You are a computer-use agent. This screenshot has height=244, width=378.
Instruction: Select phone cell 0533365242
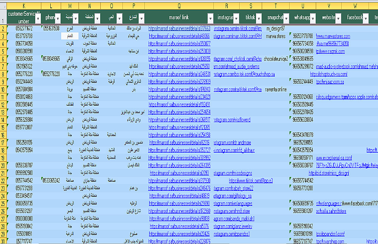click(x=51, y=181)
